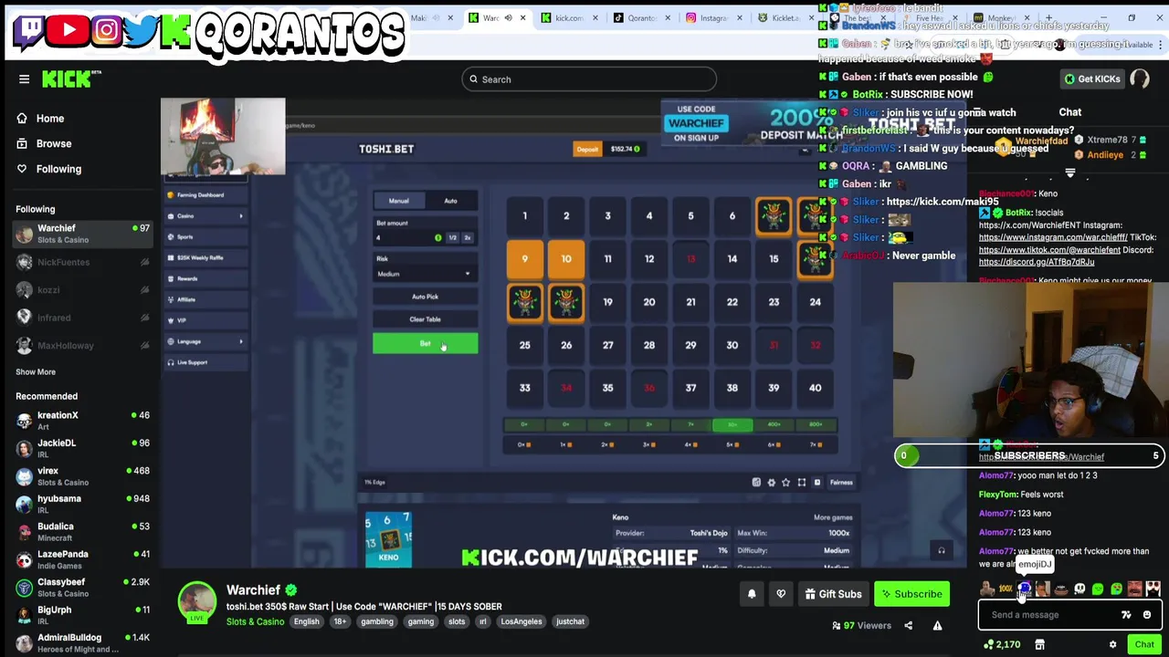The width and height of the screenshot is (1169, 657).
Task: Click the TikTok link in chat
Action: (1049, 249)
